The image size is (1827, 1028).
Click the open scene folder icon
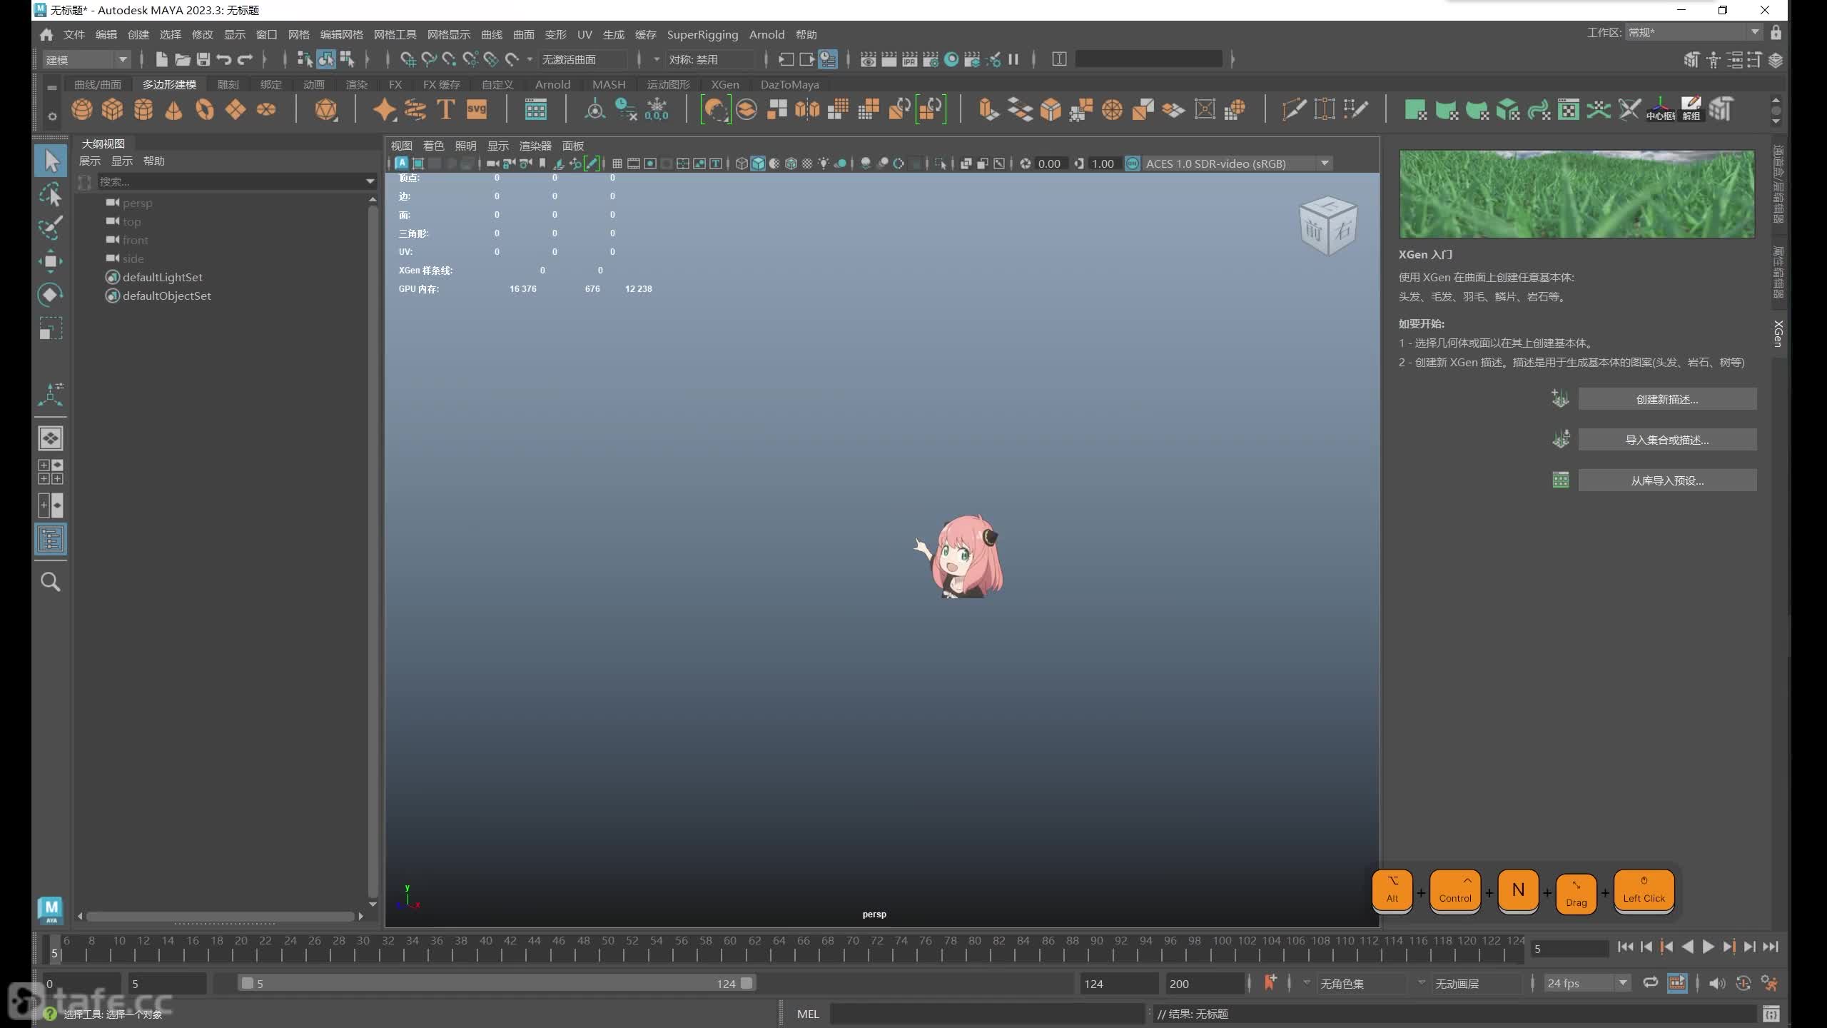[183, 59]
